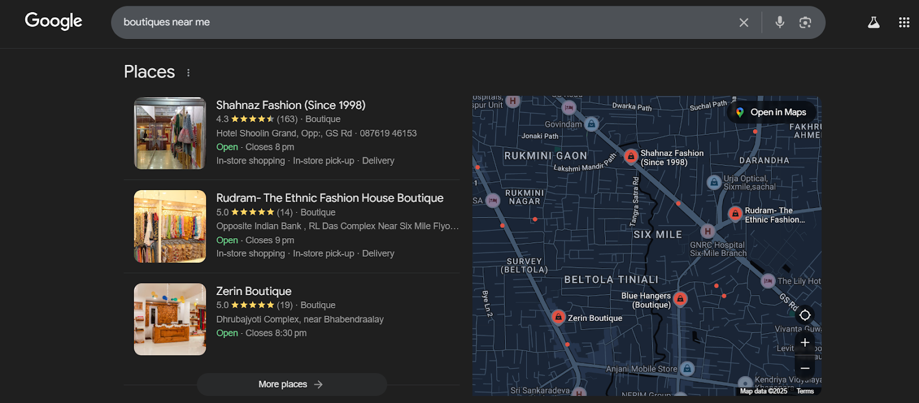
Task: Click Zerin Boutique rating 5.0 (19)
Action: [254, 305]
